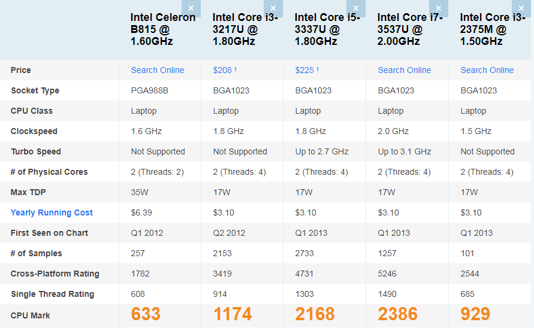Click the Intel Core i3-2375M heading

[493, 29]
